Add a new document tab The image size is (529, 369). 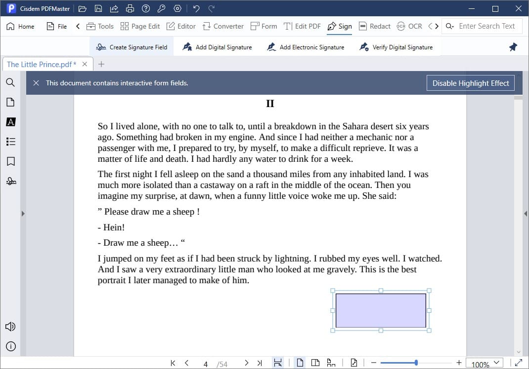[101, 64]
